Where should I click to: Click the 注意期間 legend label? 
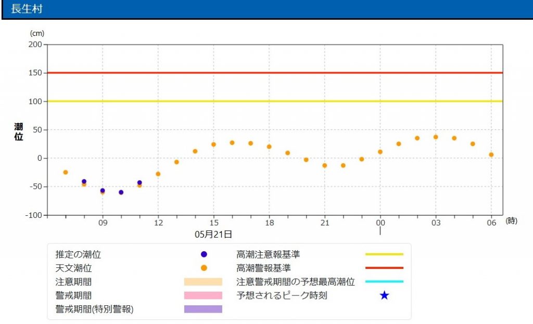tap(73, 281)
